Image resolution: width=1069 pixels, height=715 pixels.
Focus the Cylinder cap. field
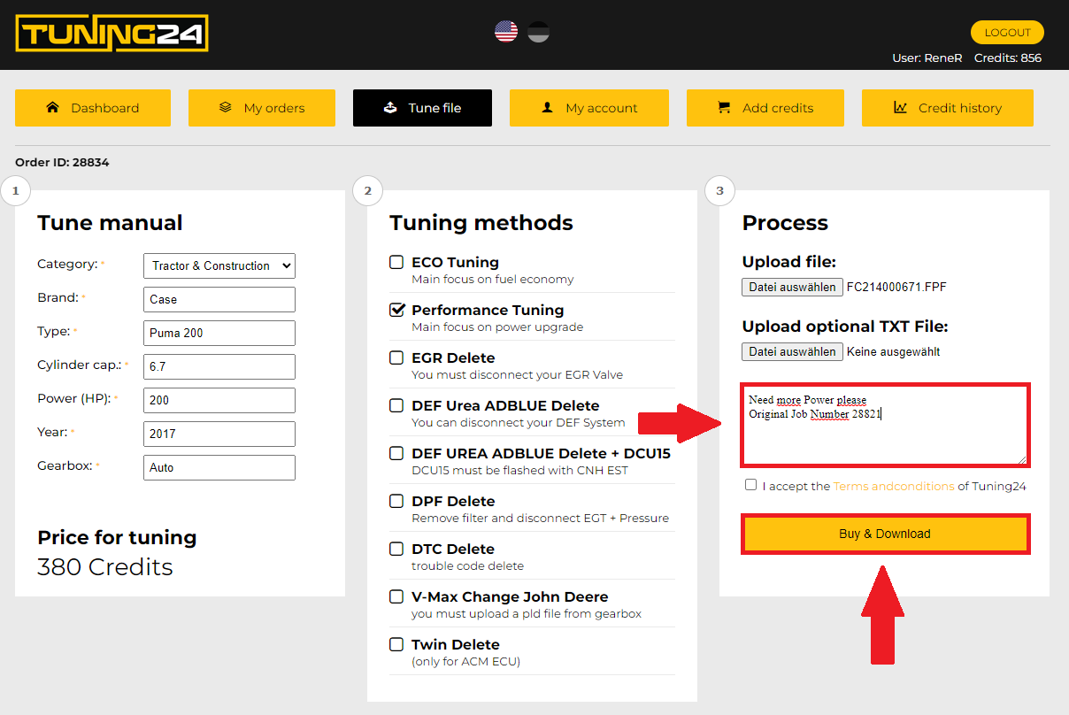[x=219, y=366]
